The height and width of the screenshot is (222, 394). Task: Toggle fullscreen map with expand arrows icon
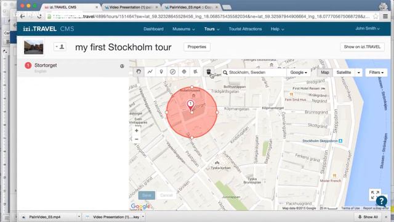[x=375, y=195]
